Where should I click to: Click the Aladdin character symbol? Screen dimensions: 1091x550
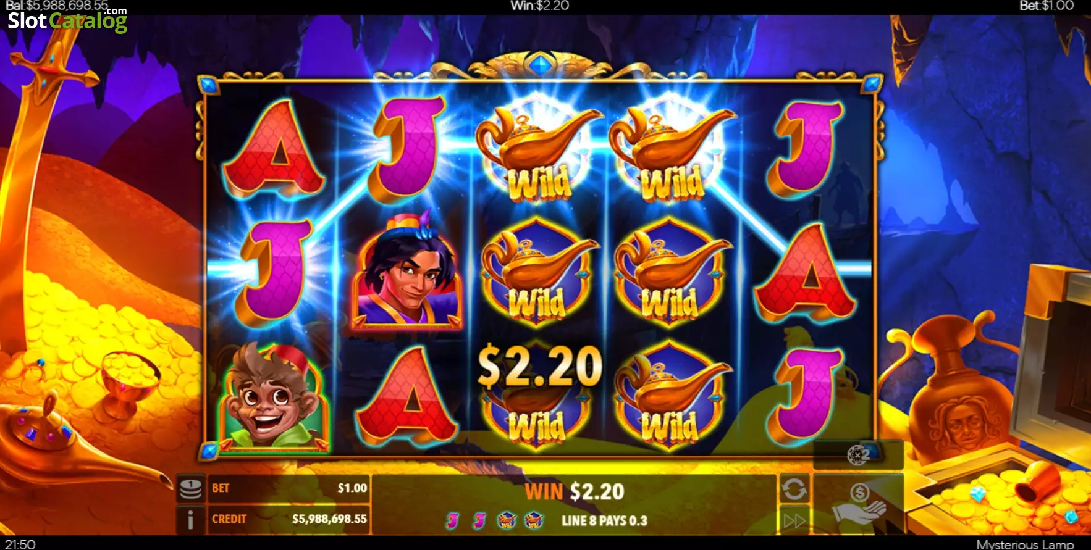407,272
